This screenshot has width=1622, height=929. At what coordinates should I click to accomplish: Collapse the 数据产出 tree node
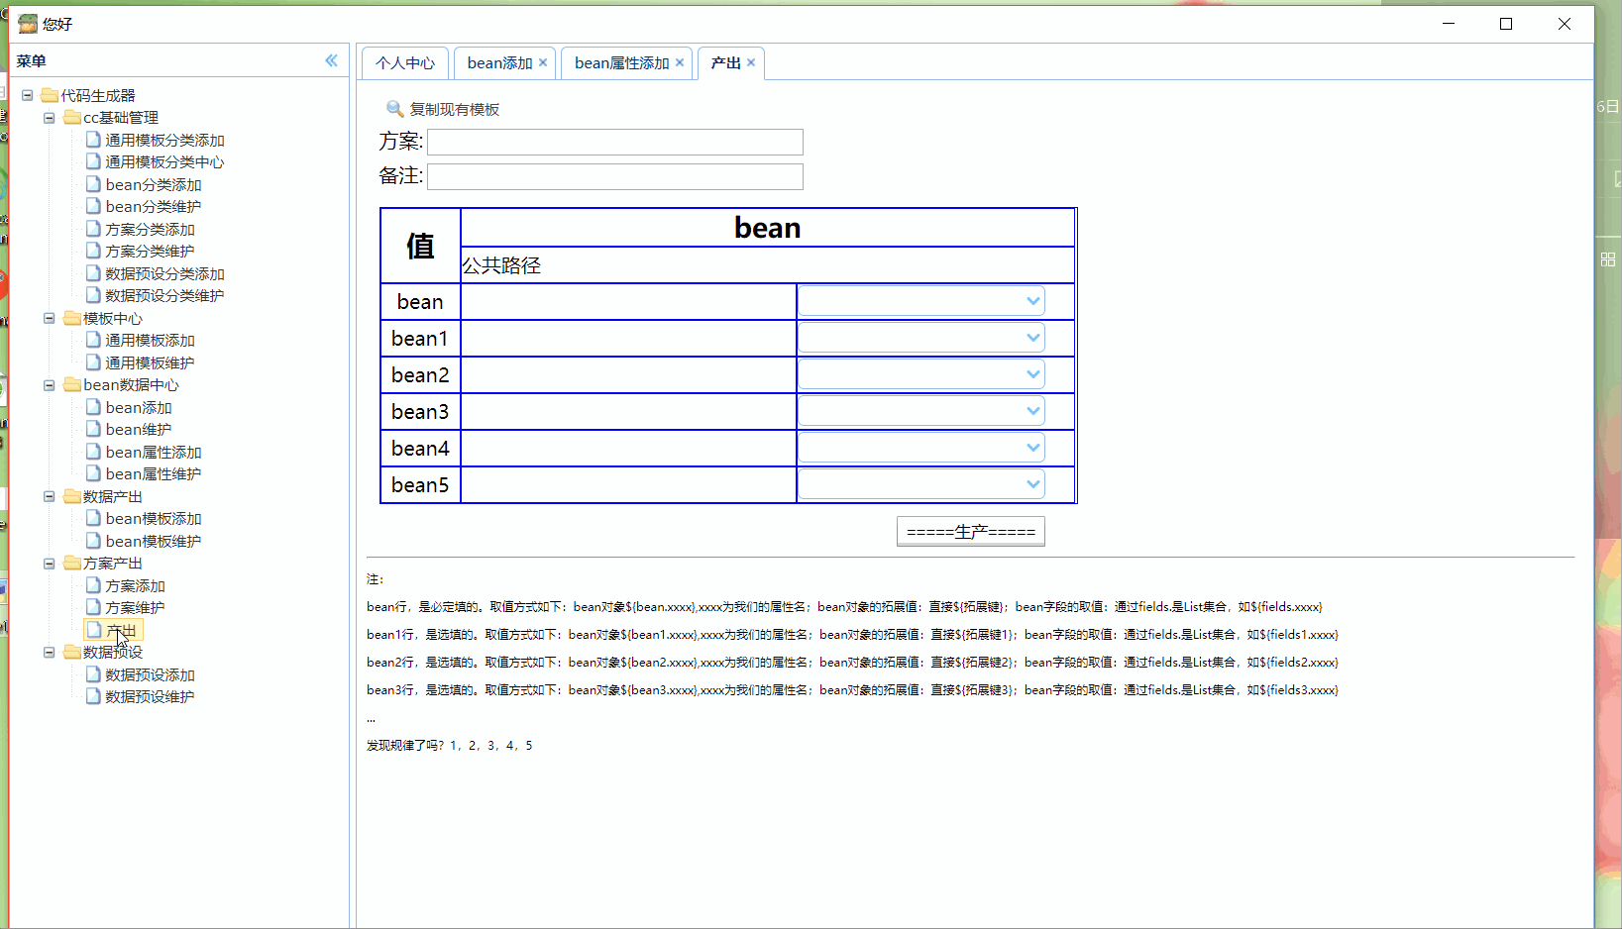[x=49, y=496]
